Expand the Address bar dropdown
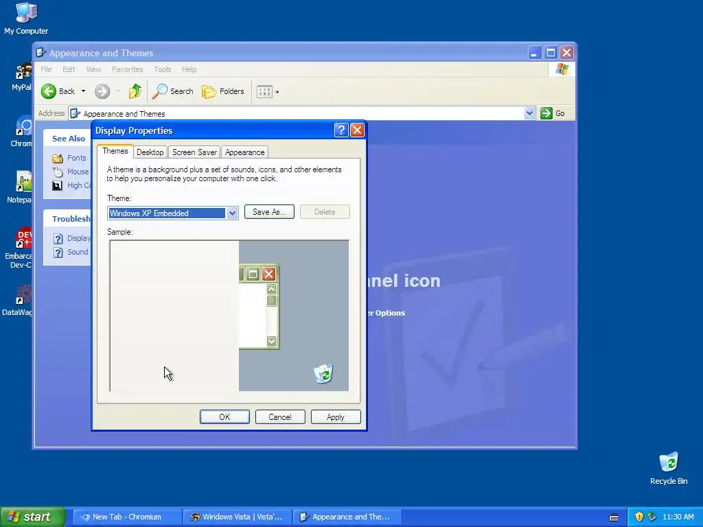The height and width of the screenshot is (527, 703). pos(529,113)
